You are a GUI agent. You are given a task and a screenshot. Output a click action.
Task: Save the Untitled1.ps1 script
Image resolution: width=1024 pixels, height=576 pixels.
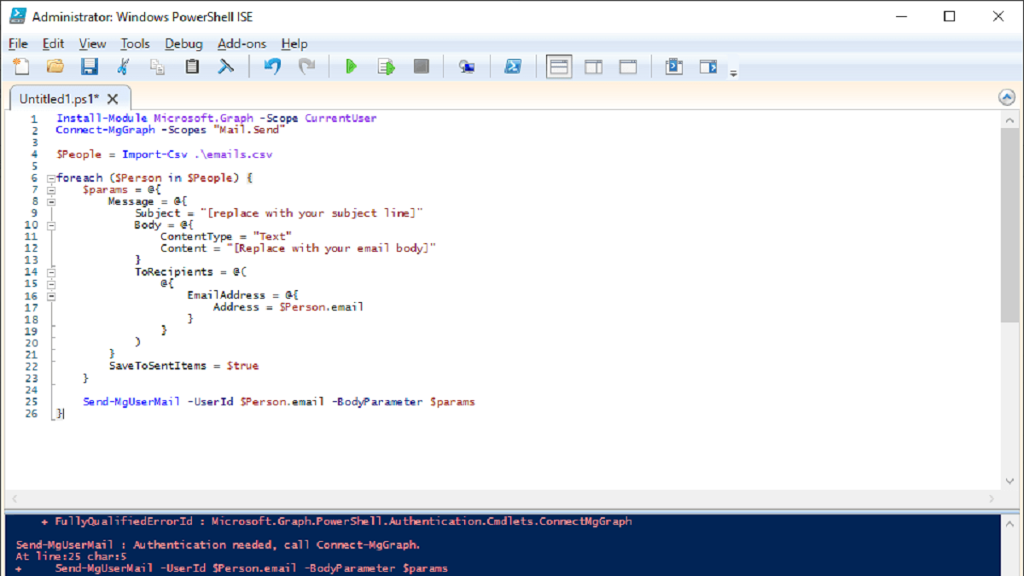pos(89,66)
